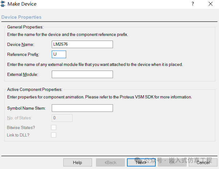219x169 pixels.
Task: Click the Device Properties heading
Action: coord(21,17)
